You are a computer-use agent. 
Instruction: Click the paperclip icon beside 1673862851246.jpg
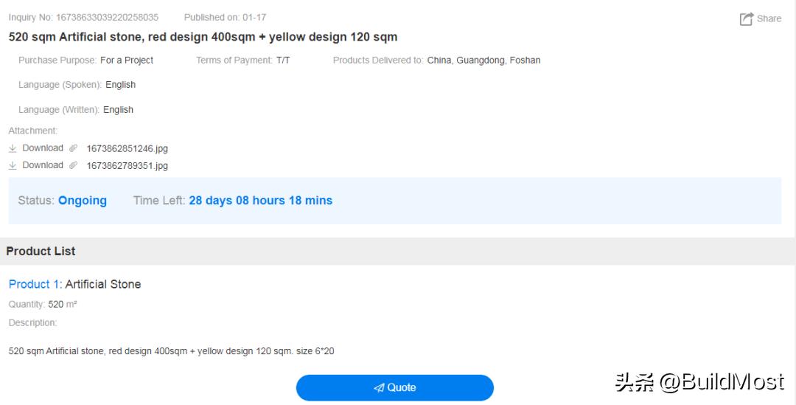[x=73, y=148]
